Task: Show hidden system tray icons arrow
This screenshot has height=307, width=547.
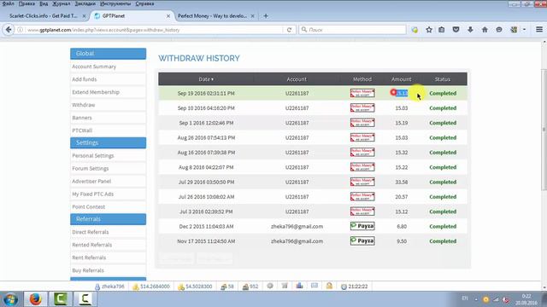Action: [x=476, y=299]
